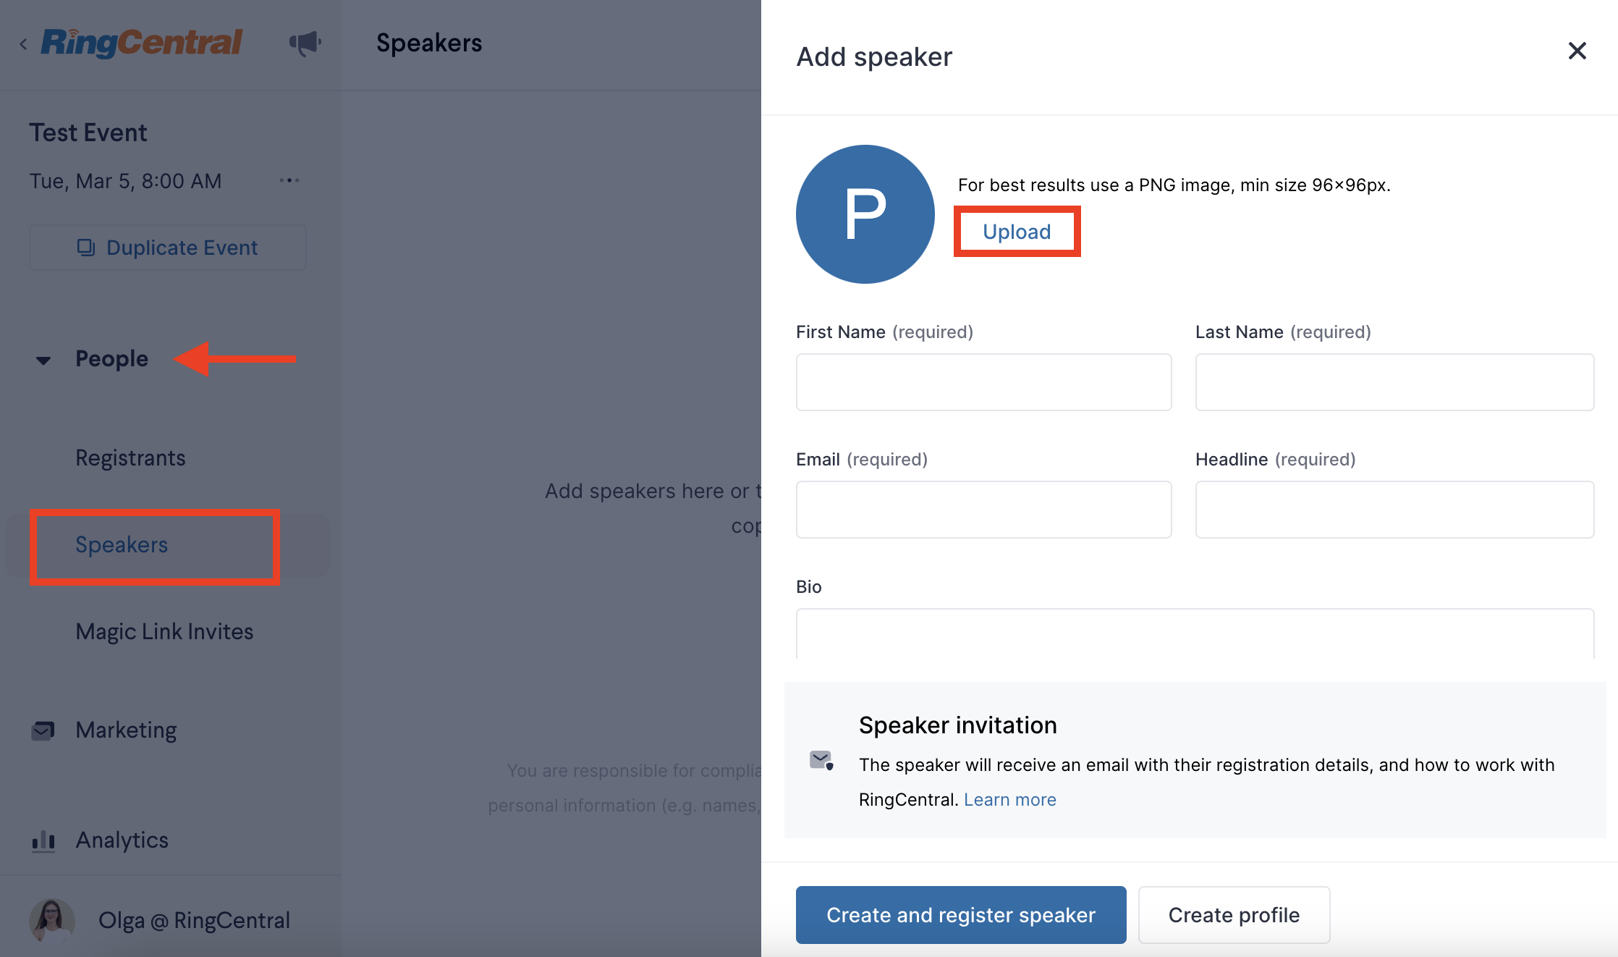Click the Create profile button
1618x957 pixels.
point(1234,915)
